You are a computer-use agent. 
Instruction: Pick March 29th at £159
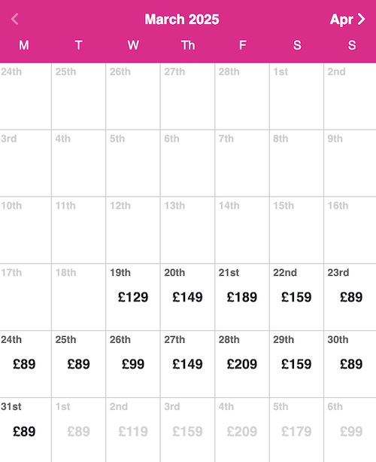[296, 364]
